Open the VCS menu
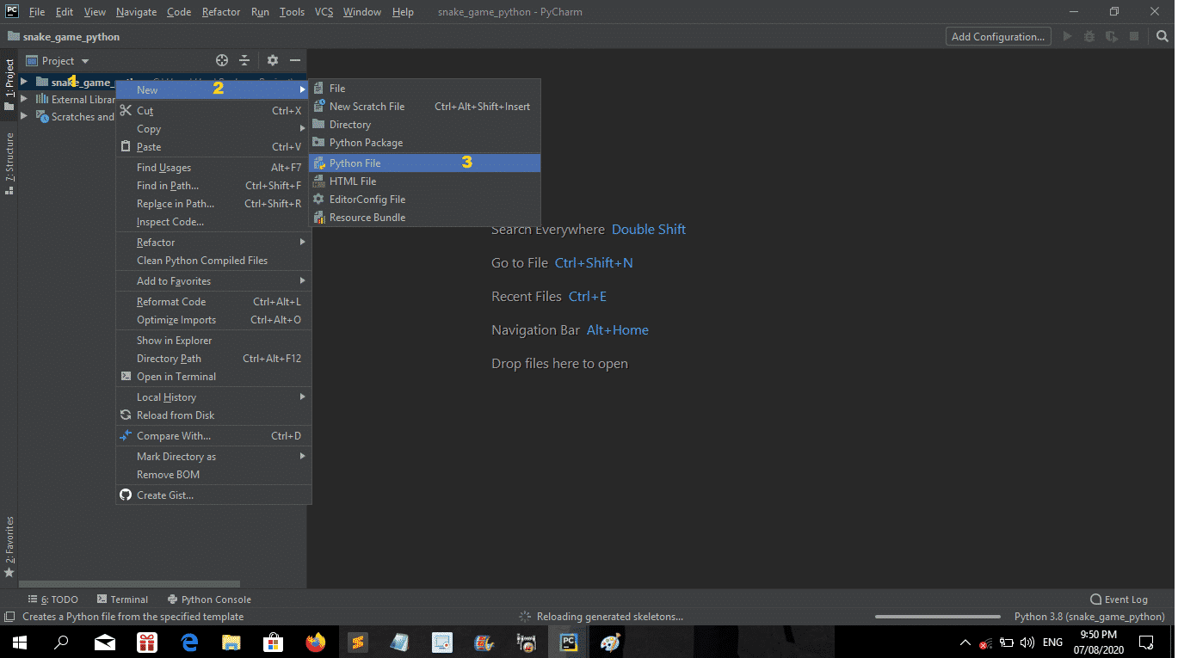 click(324, 11)
